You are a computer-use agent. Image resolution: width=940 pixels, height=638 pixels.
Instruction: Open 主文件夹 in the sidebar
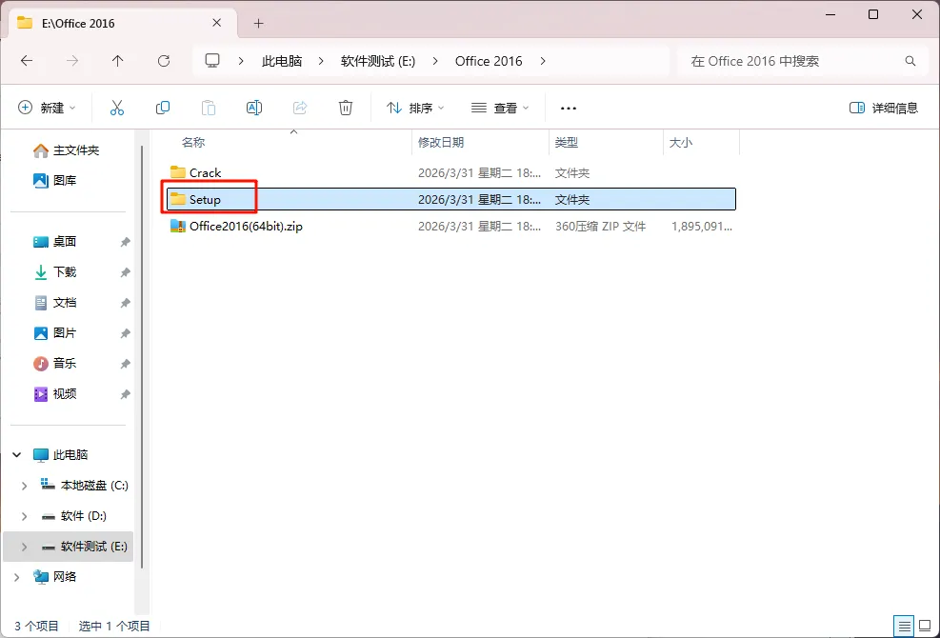tap(67, 150)
